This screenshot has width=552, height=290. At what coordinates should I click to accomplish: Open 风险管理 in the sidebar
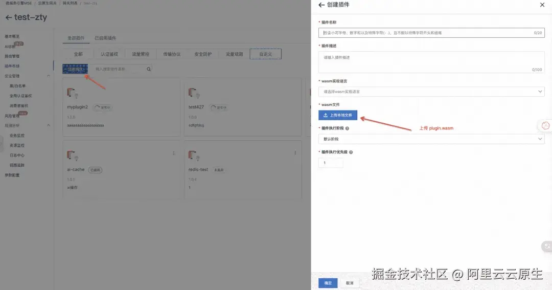pos(12,116)
